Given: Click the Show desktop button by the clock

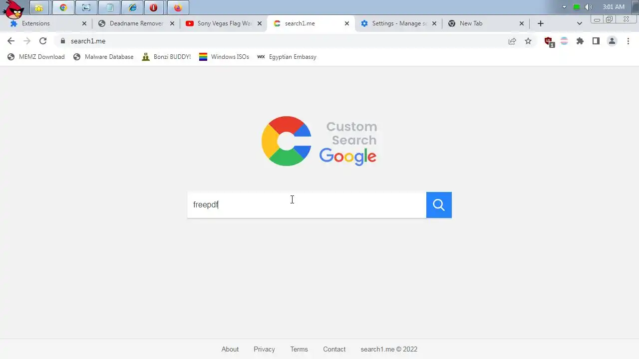Looking at the screenshot, I should (636, 7).
